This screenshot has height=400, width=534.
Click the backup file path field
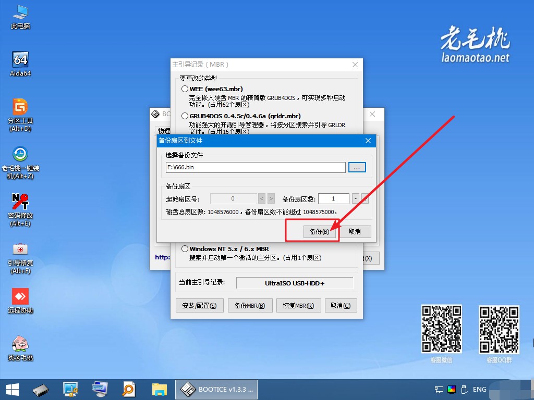(256, 167)
